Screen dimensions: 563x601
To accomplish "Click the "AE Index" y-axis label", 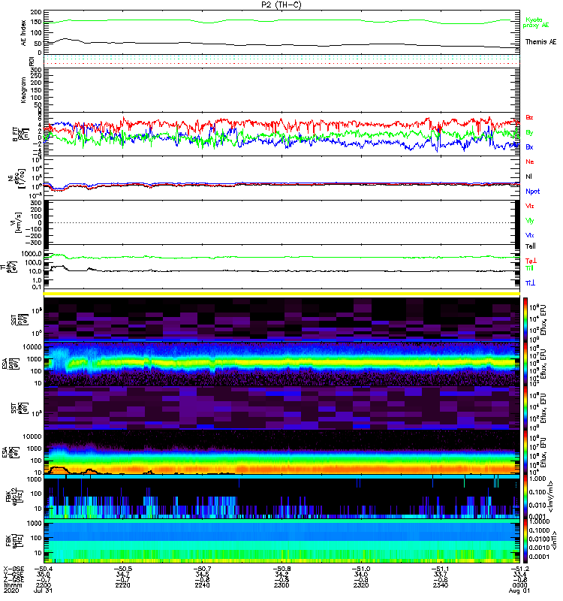I will [x=24, y=33].
